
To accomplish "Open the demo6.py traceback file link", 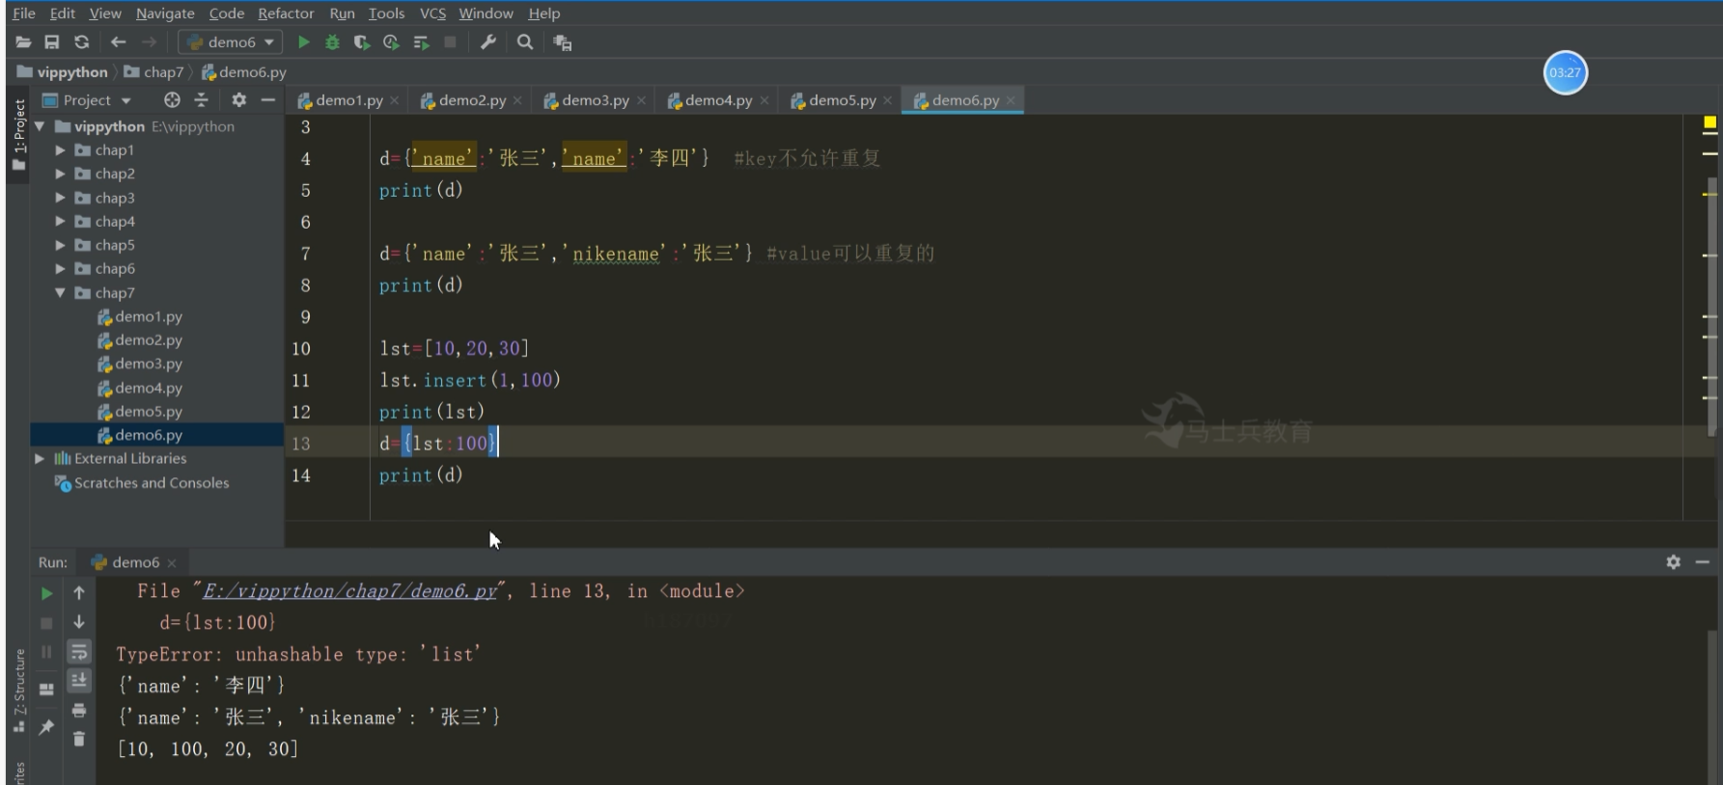I will pyautogui.click(x=348, y=591).
